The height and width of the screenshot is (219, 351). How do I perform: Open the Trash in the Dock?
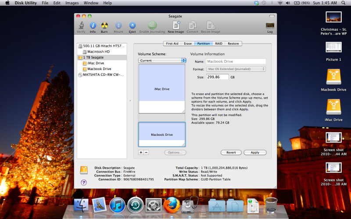click(x=271, y=205)
